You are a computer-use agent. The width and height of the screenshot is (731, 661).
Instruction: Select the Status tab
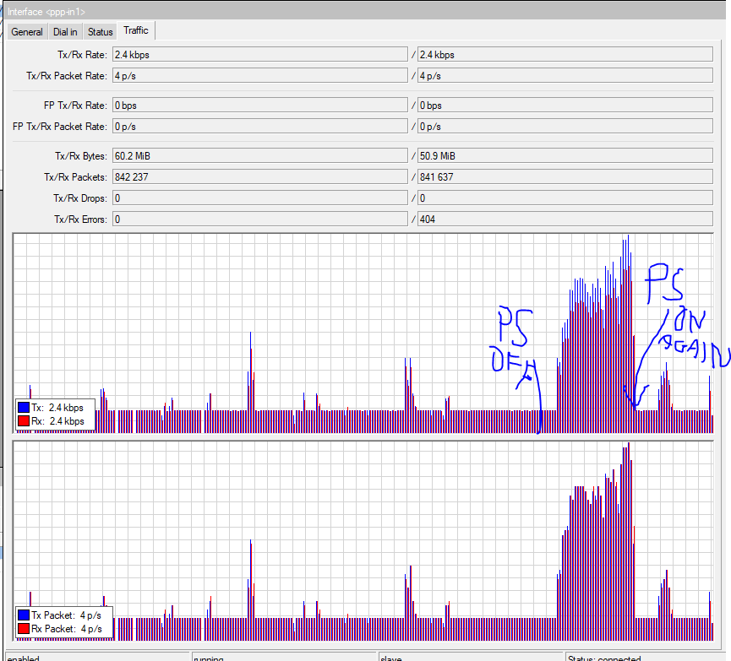tap(101, 32)
